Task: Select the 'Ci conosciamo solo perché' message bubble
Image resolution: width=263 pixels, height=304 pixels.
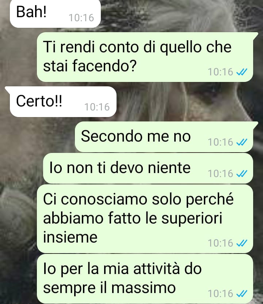Action: (145, 219)
